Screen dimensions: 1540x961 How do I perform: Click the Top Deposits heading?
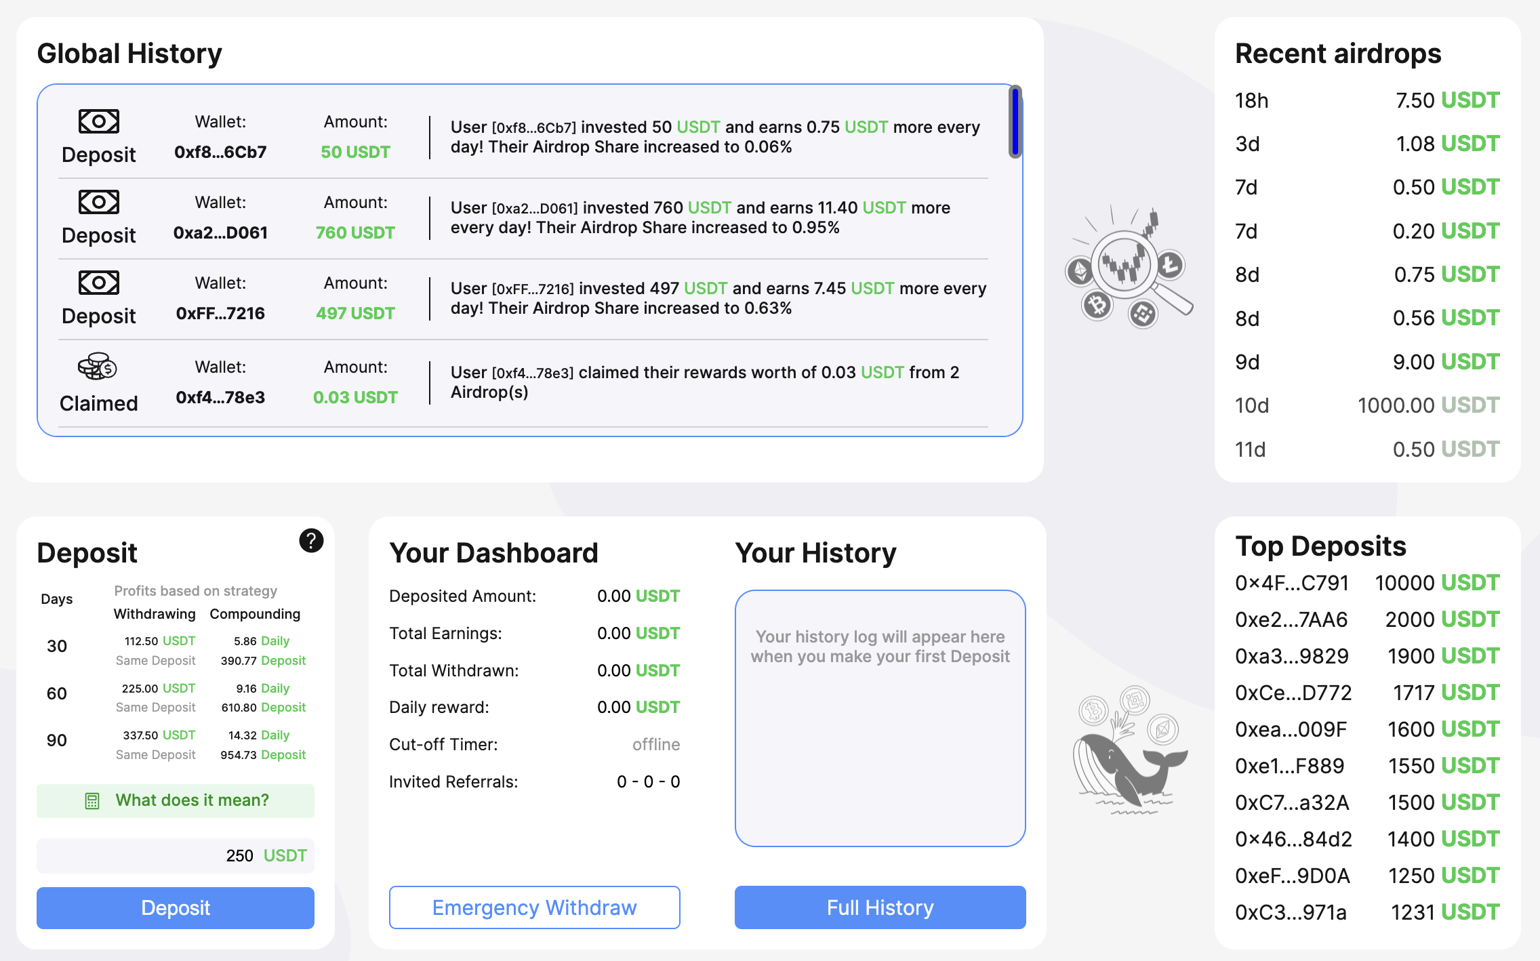coord(1320,546)
